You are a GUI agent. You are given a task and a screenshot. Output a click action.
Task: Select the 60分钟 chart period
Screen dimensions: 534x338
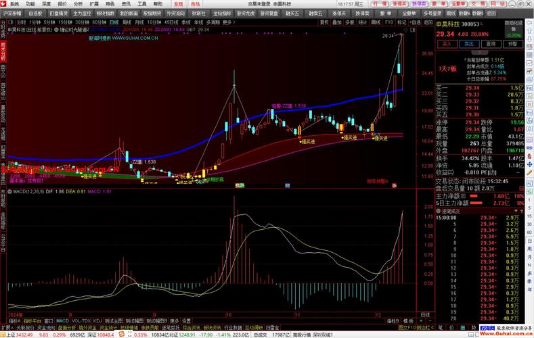[x=99, y=22]
